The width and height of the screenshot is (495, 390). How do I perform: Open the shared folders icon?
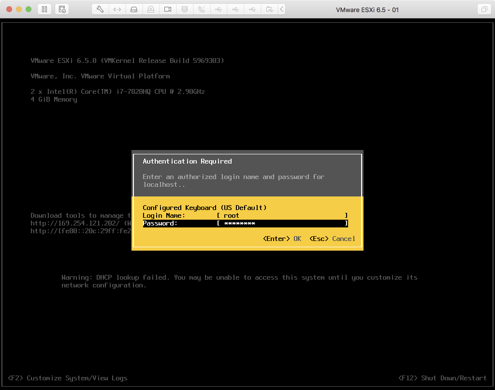[269, 9]
